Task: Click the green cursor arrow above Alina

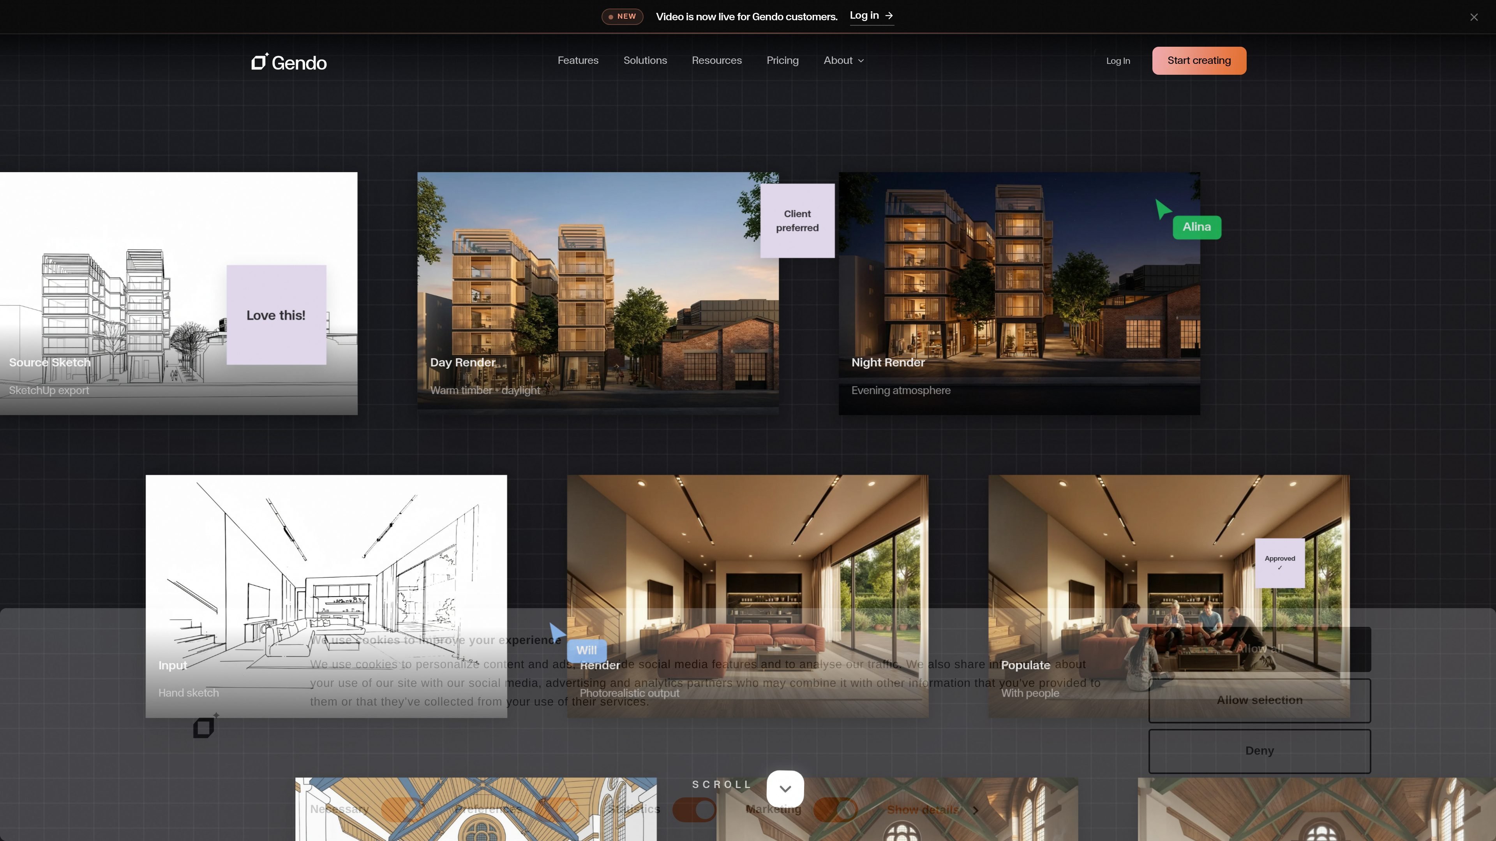Action: (1163, 209)
